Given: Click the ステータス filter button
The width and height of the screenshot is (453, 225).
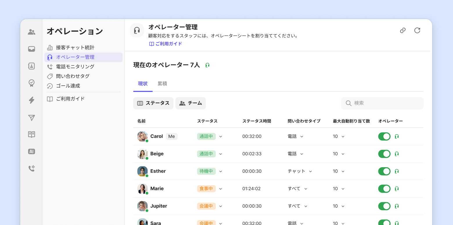Looking at the screenshot, I should click(x=153, y=103).
